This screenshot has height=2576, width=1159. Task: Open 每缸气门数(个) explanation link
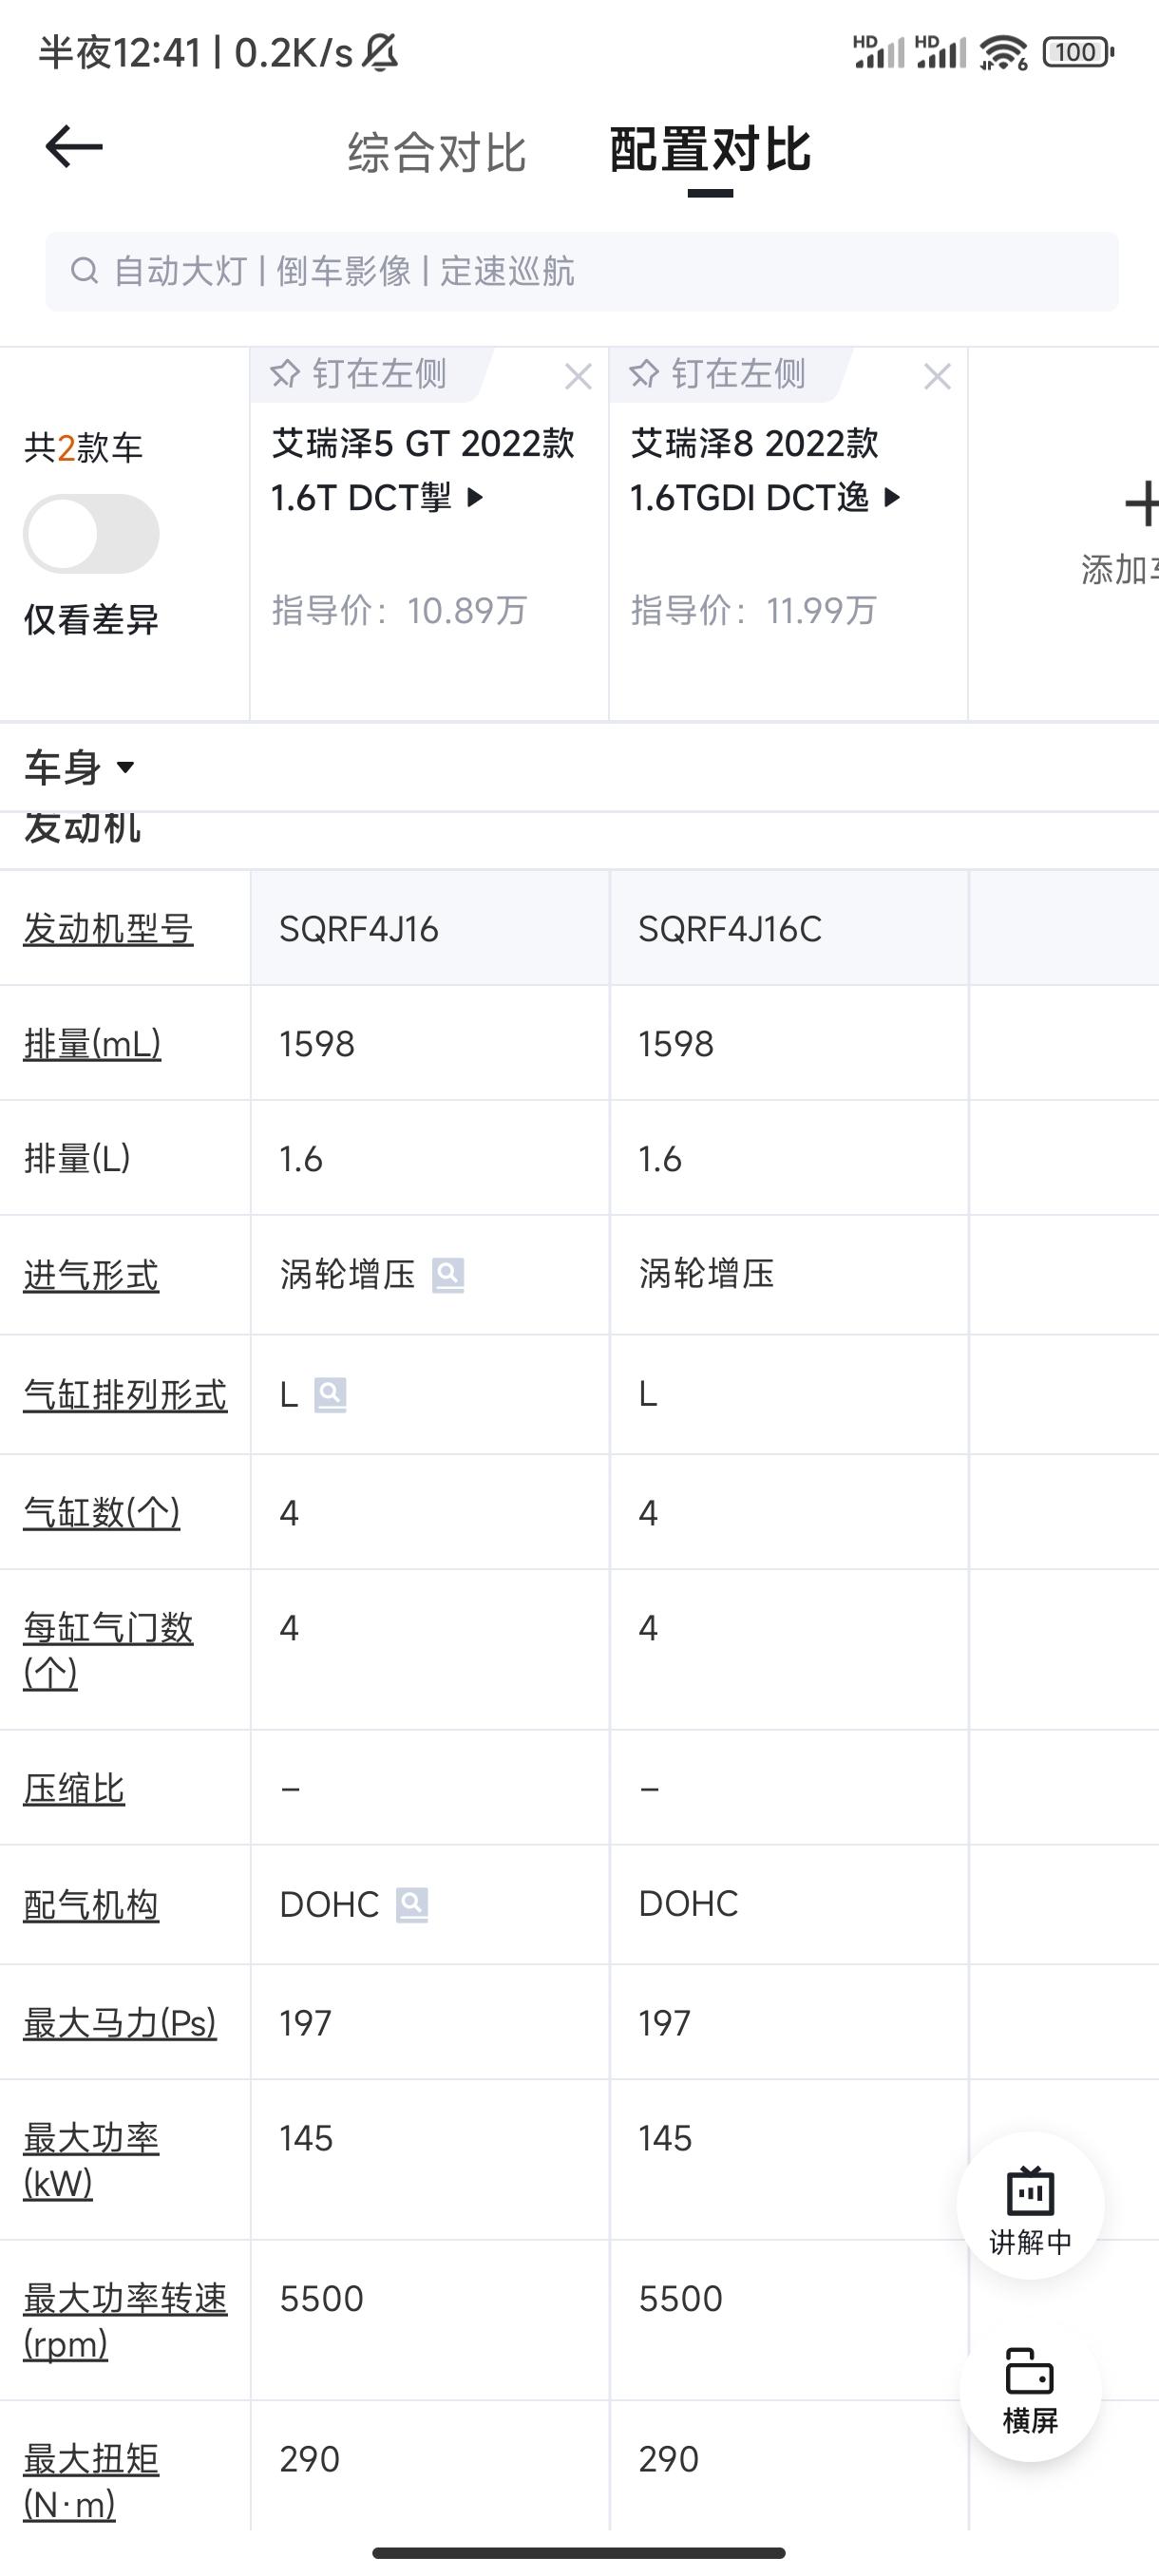tap(108, 1650)
